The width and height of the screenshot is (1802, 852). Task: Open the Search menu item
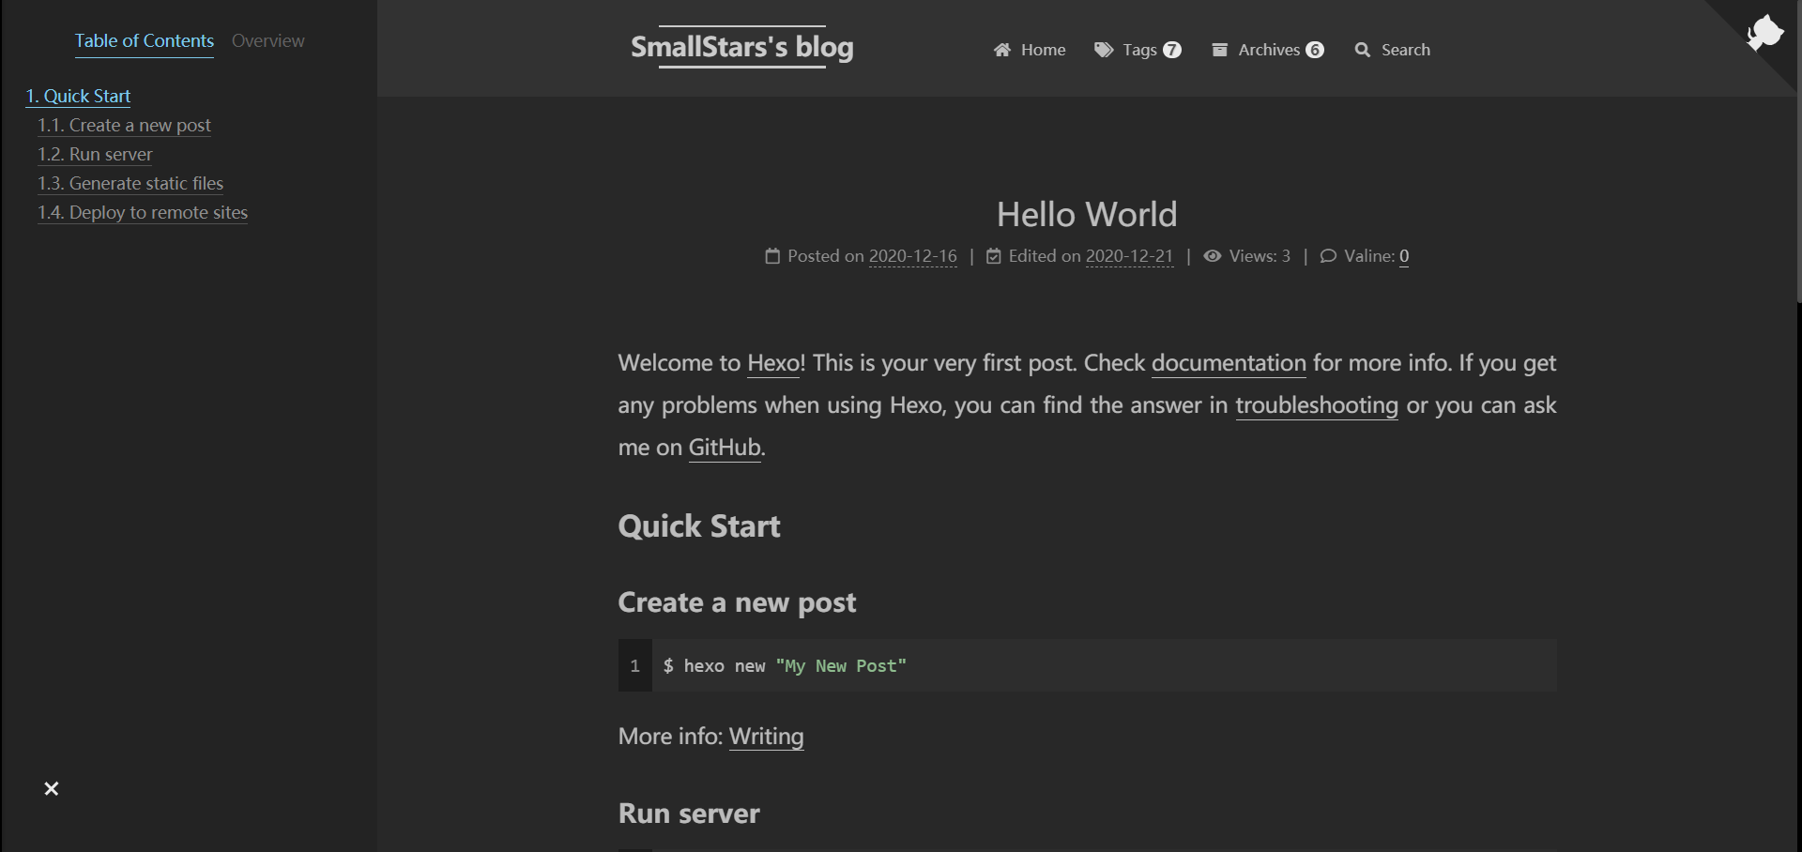[x=1393, y=50]
